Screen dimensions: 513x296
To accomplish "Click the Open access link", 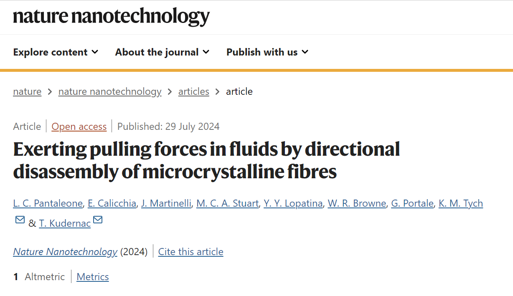I will click(x=79, y=126).
